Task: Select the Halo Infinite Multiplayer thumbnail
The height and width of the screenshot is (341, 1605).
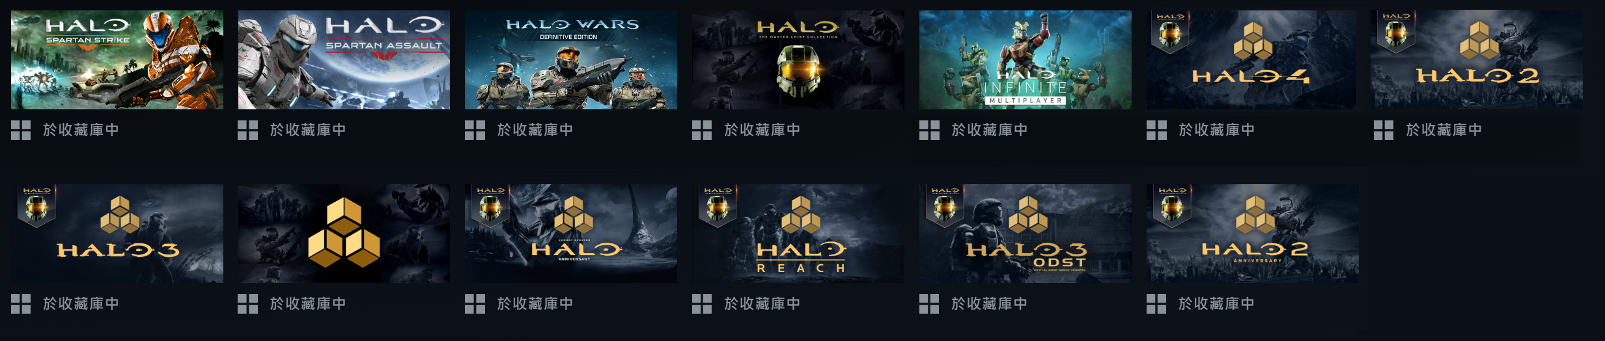Action: point(1026,59)
